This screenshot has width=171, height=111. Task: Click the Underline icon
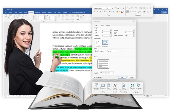tap(100, 12)
